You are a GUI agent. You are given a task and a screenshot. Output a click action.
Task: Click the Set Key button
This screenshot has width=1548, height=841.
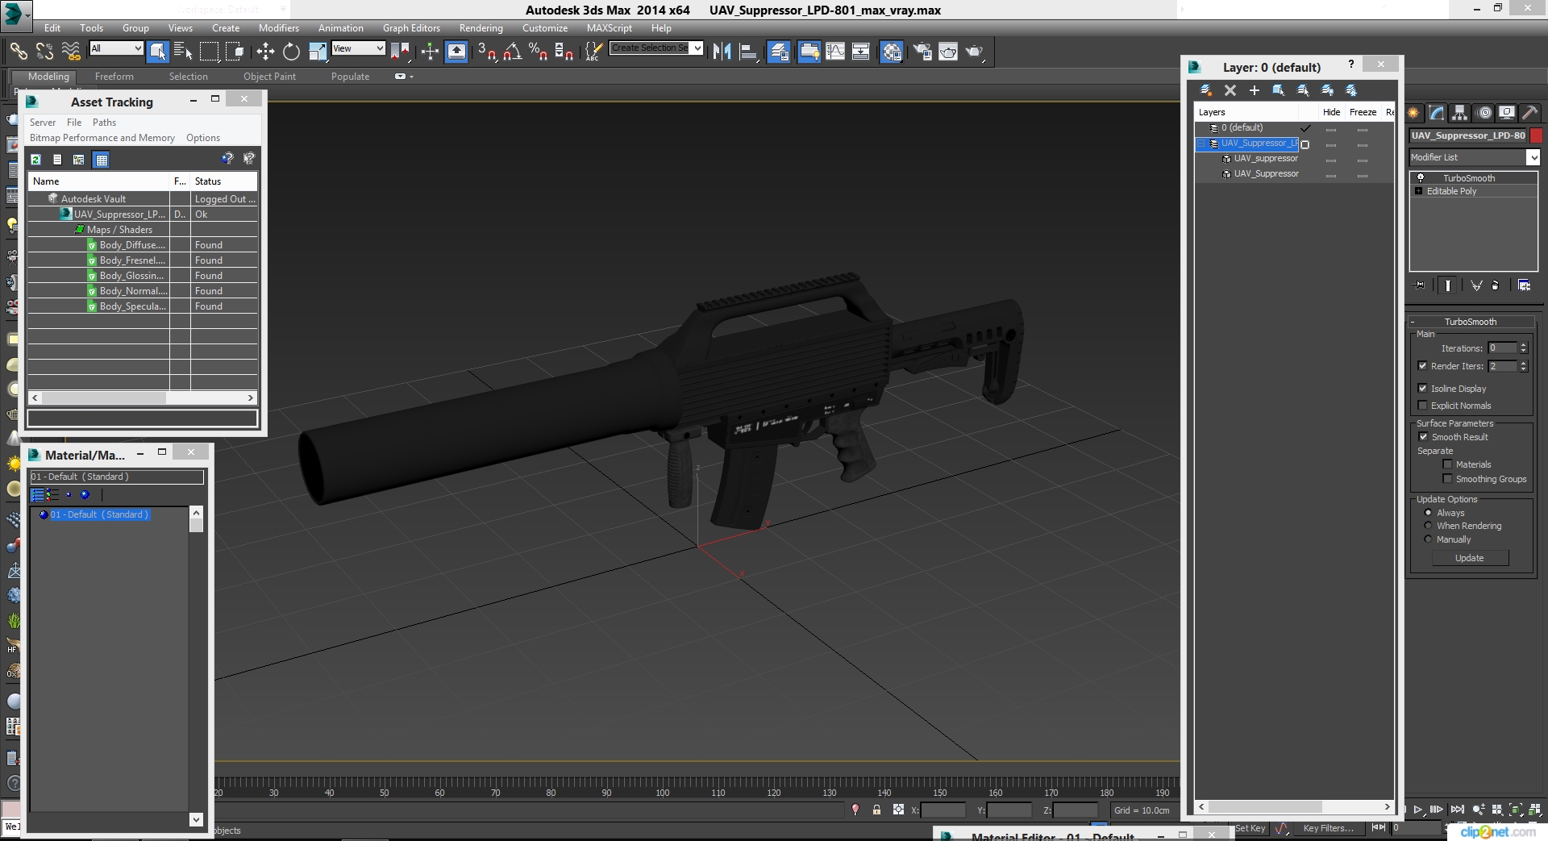[1250, 828]
